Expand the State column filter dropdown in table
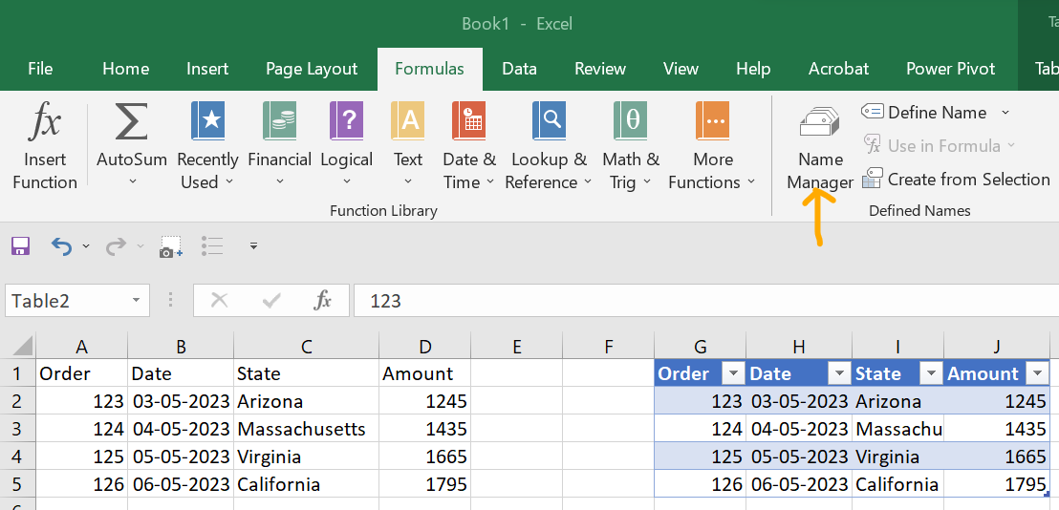The image size is (1059, 510). point(927,374)
